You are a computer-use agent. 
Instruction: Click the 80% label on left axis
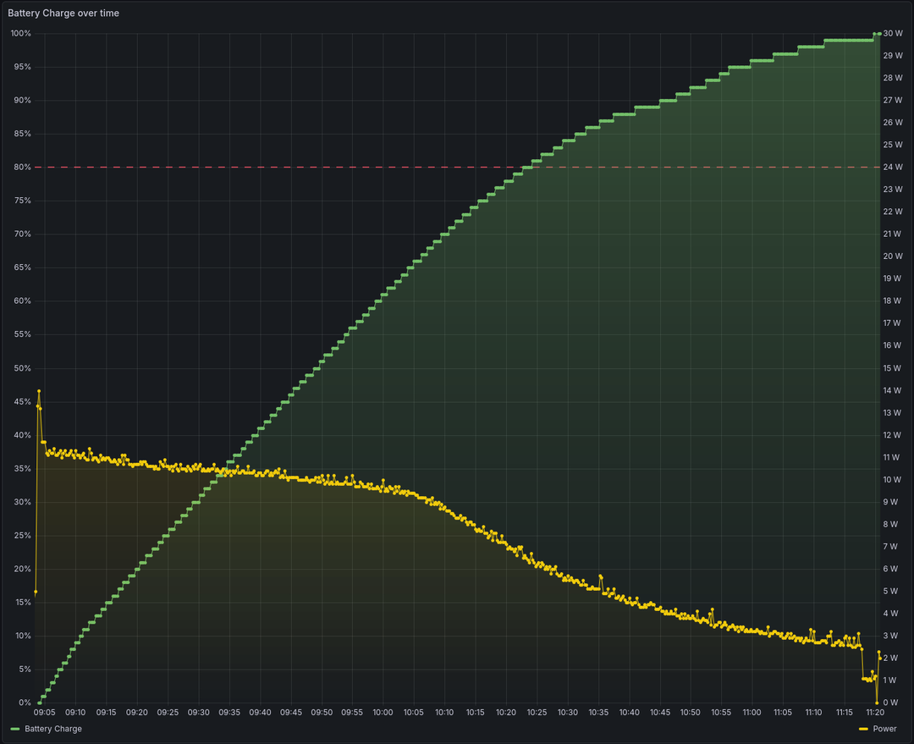click(x=22, y=168)
